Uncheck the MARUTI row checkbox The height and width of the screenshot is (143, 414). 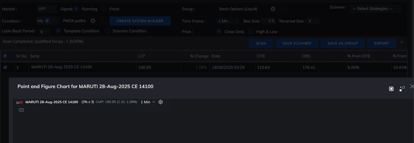pos(5,67)
